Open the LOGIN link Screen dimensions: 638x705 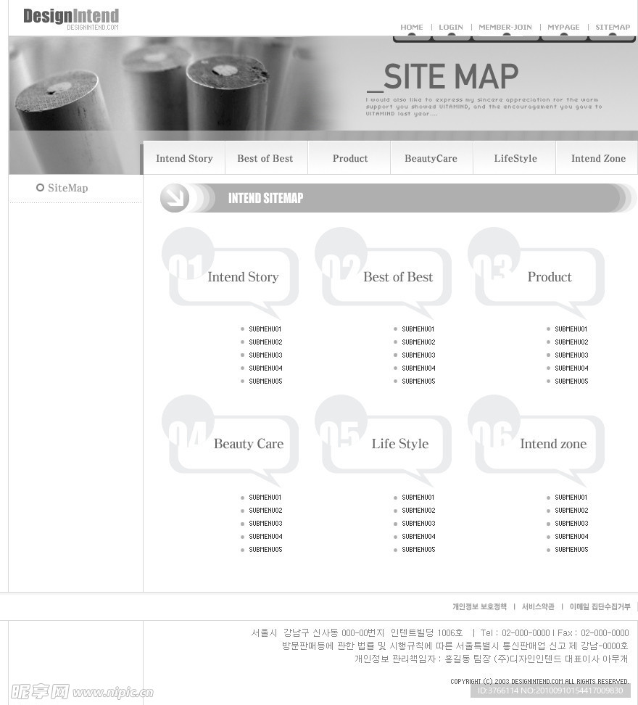click(451, 27)
